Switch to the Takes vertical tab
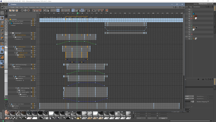This screenshot has width=216, height=122. click(x=215, y=13)
